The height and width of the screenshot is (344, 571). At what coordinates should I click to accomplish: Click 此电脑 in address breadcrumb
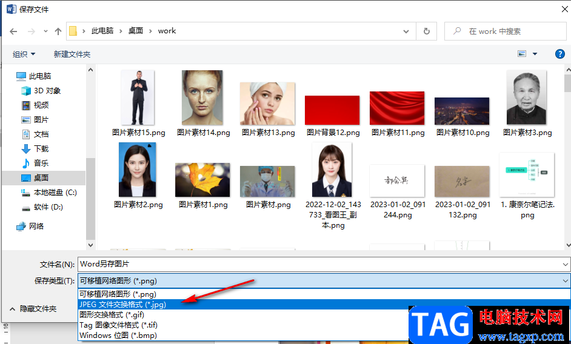tap(102, 31)
